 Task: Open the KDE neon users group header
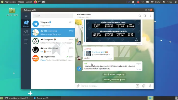[84, 16]
